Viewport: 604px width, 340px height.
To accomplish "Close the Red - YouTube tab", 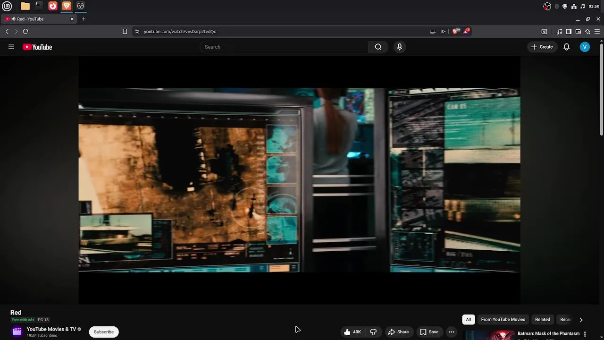I will (72, 19).
